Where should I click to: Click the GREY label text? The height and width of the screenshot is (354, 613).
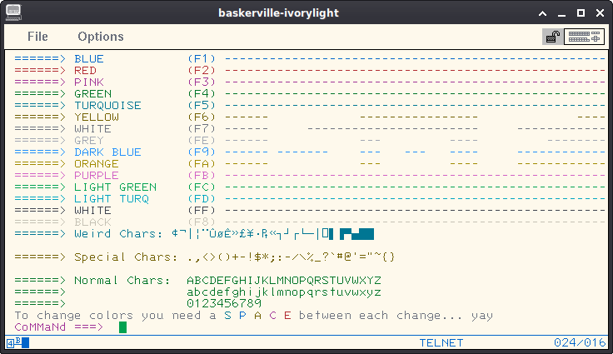pos(89,141)
